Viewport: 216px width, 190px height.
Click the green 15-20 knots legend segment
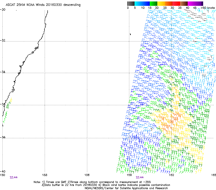(x=154, y=4)
